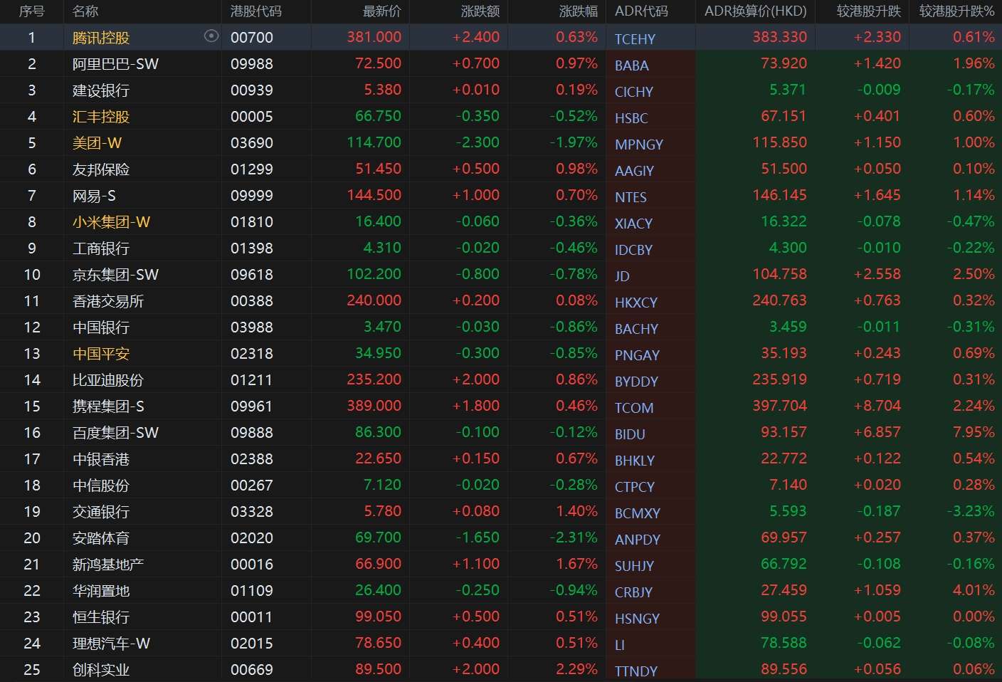Select the 小米集团-W row name
The width and height of the screenshot is (1002, 682).
111,222
